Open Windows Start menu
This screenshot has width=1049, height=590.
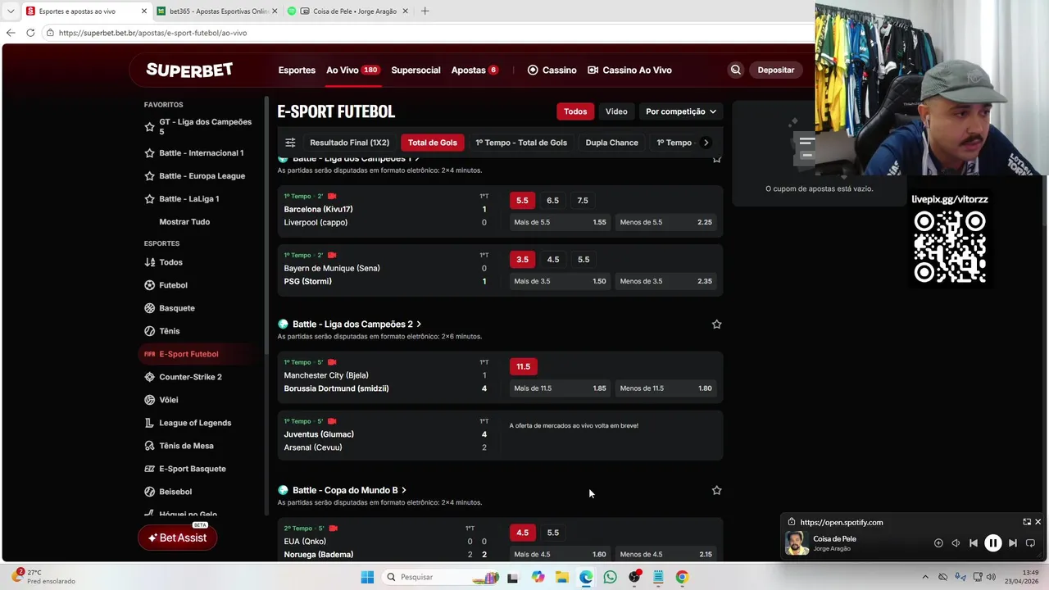point(367,577)
